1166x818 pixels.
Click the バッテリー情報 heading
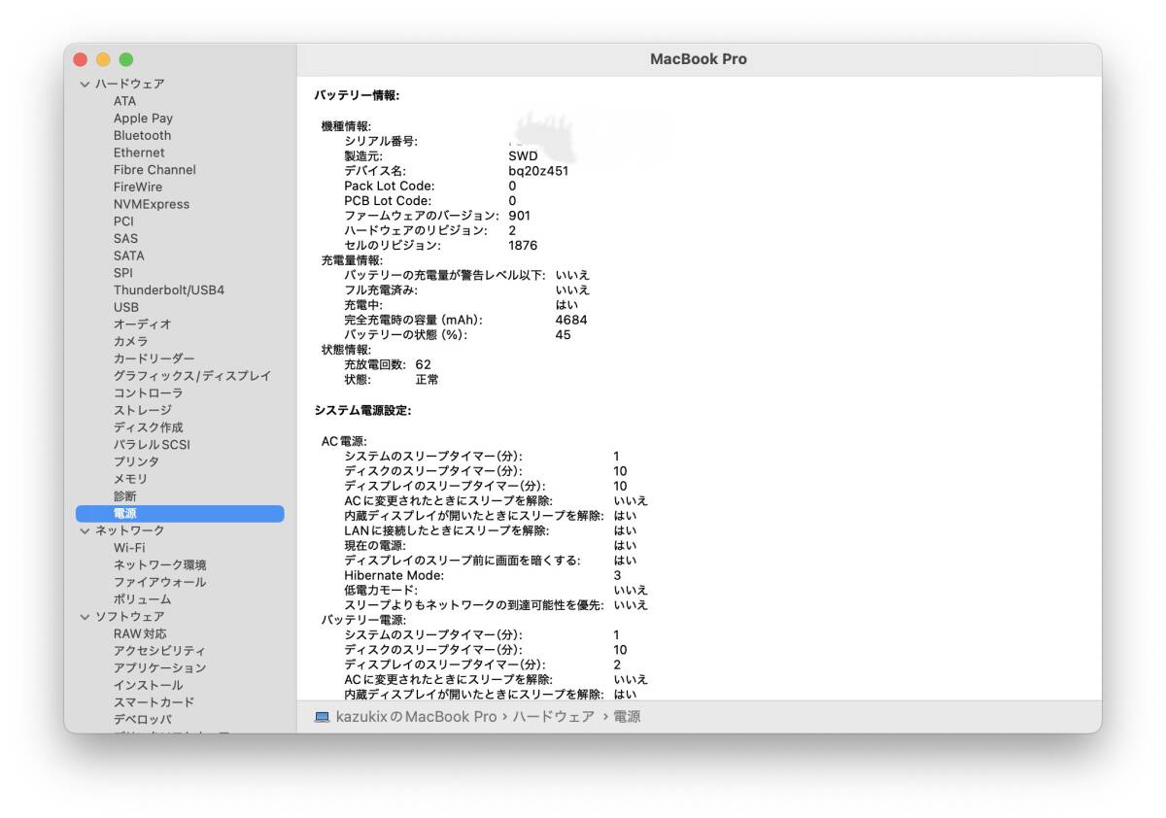357,95
